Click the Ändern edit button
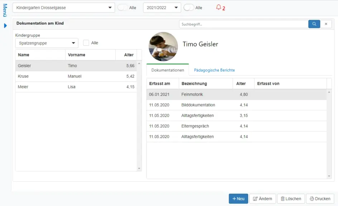The height and width of the screenshot is (206, 338). (x=262, y=199)
